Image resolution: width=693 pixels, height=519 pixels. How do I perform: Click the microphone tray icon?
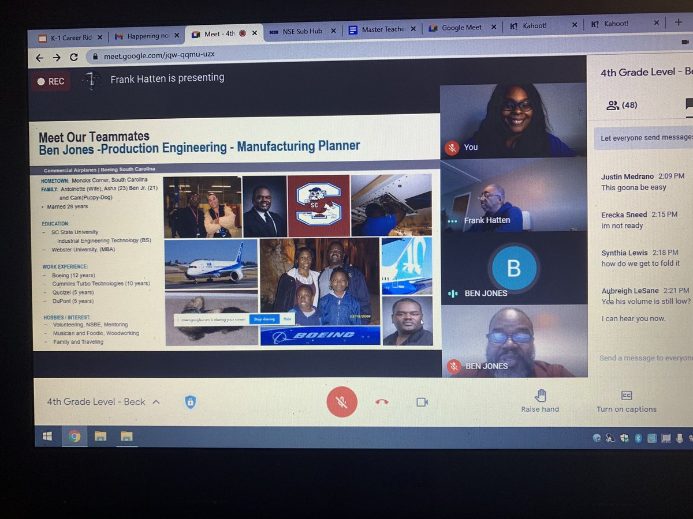680,438
